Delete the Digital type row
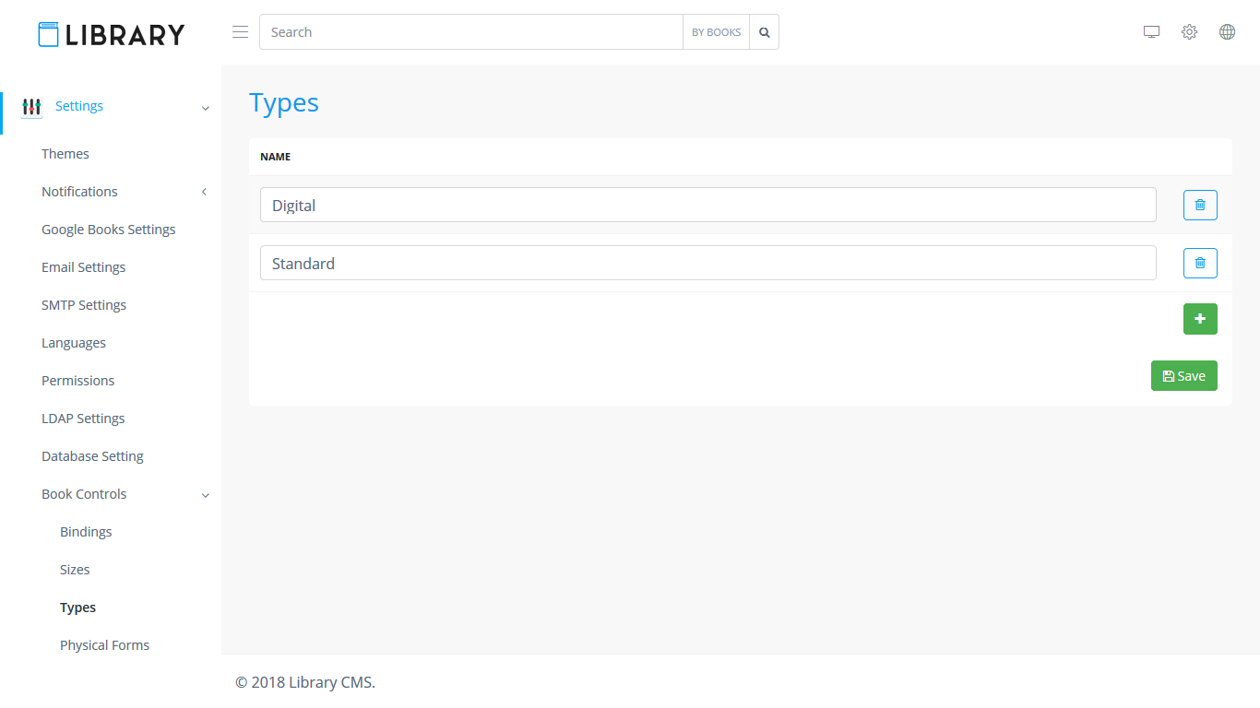1260x708 pixels. pos(1199,205)
